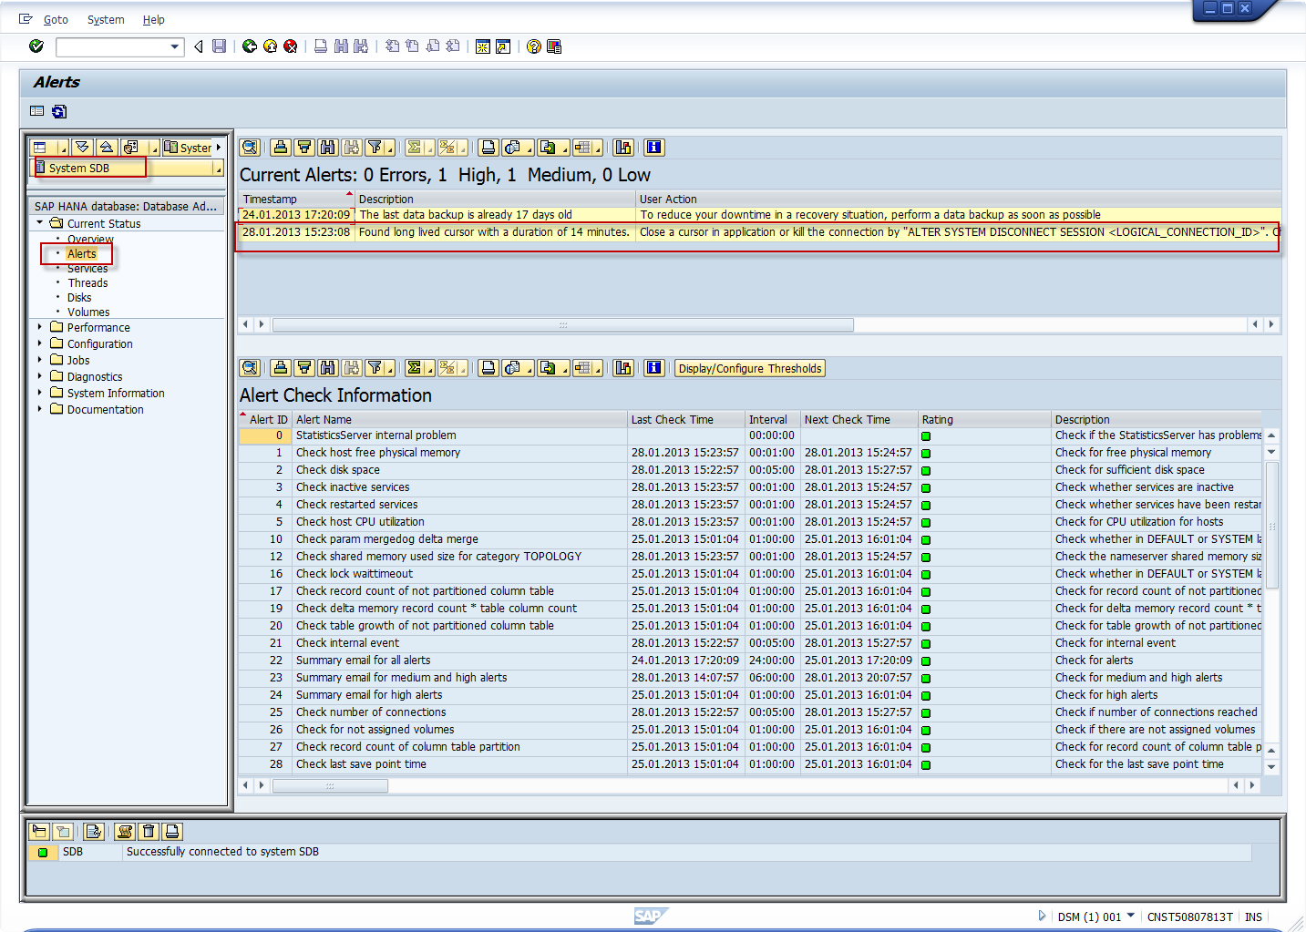Open the Goto menu
This screenshot has width=1306, height=932.
[56, 19]
